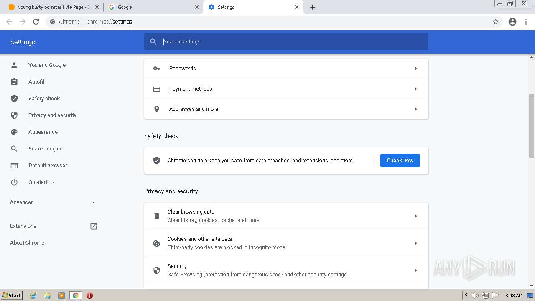
Task: Expand Security row arrow
Action: pos(416,270)
